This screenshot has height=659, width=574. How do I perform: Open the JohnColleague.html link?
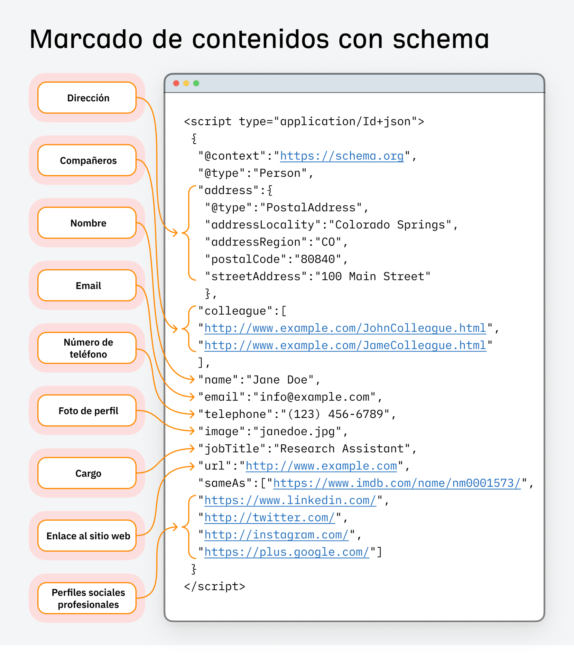[x=345, y=328]
